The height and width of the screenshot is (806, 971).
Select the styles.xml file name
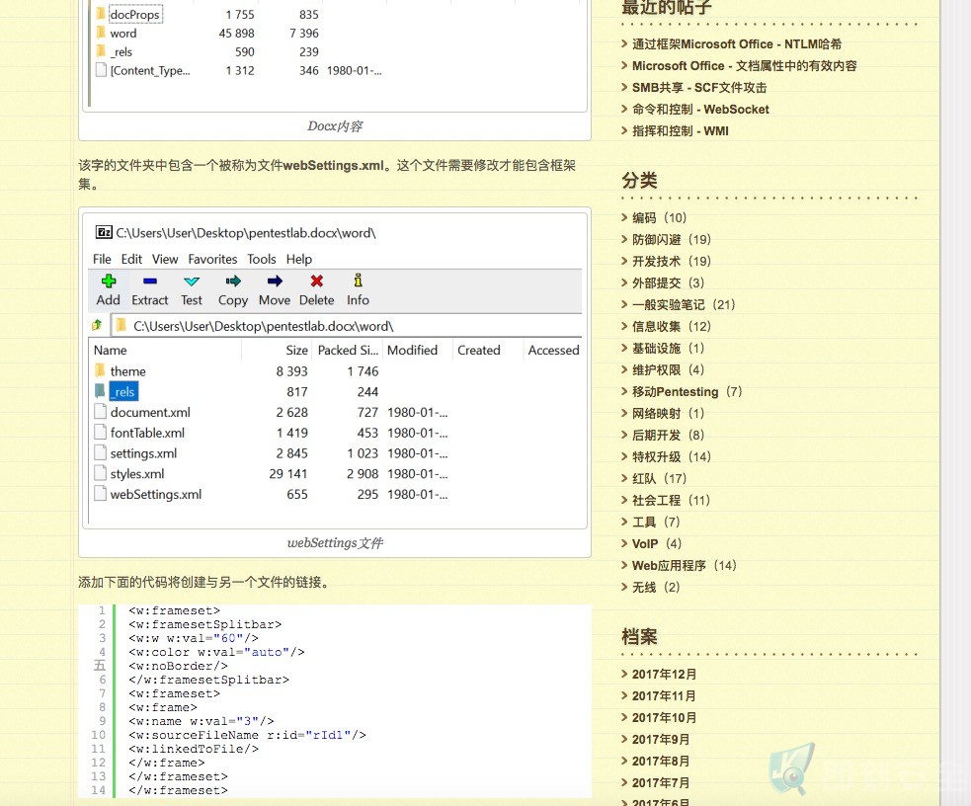(137, 473)
